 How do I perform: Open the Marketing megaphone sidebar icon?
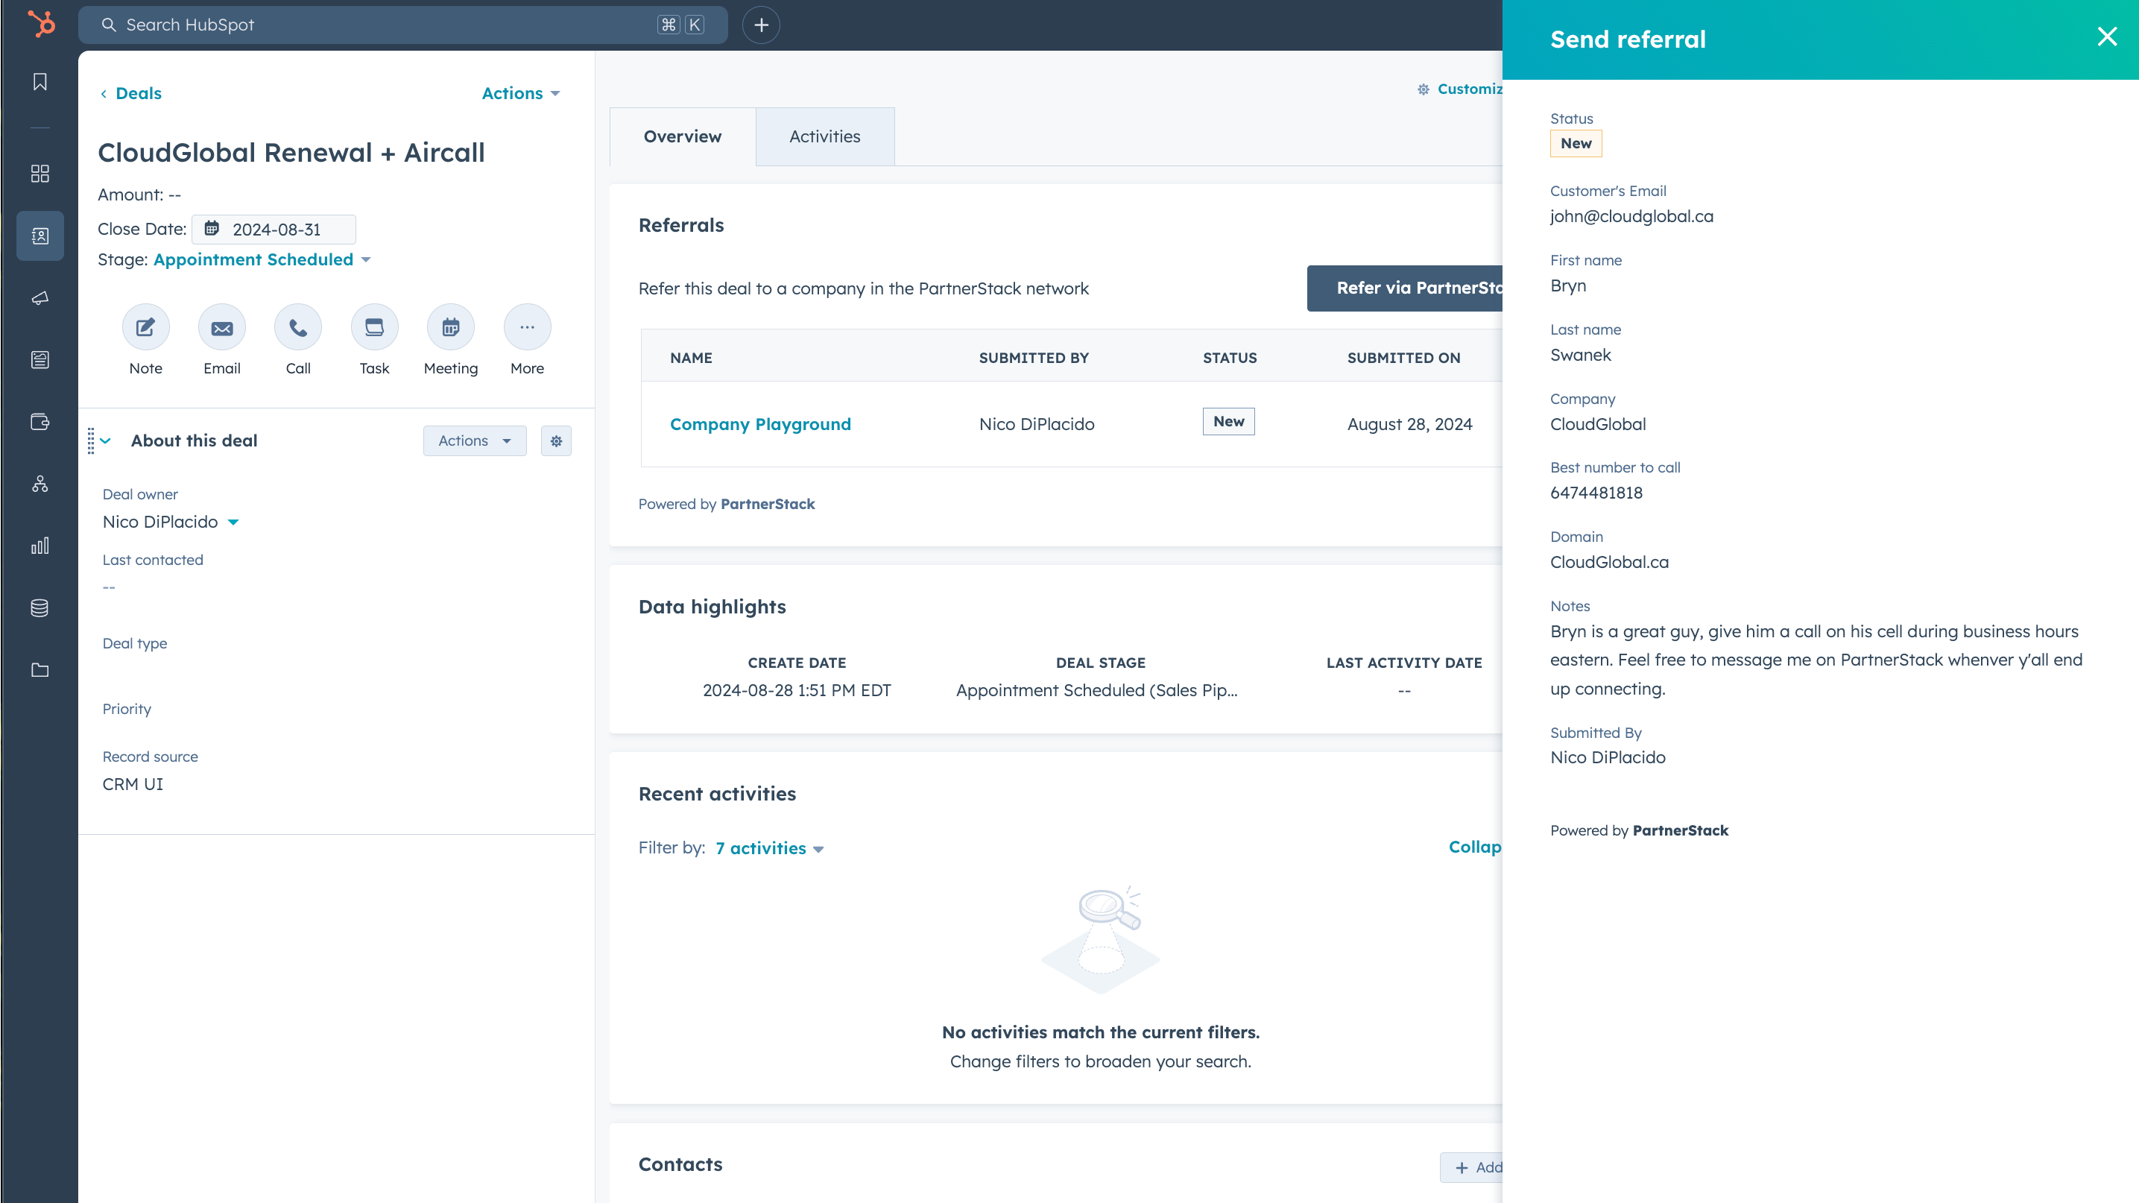tap(40, 298)
